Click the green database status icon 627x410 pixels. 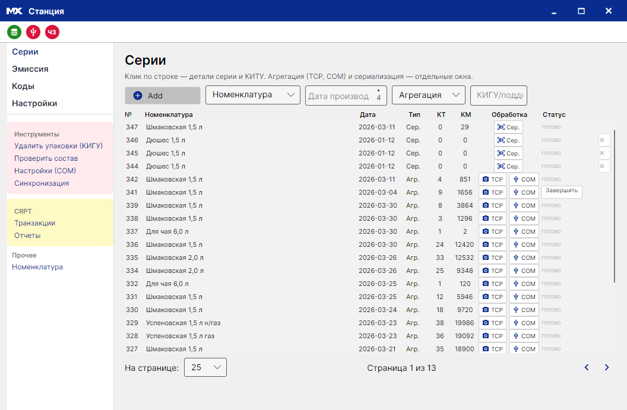tap(14, 32)
